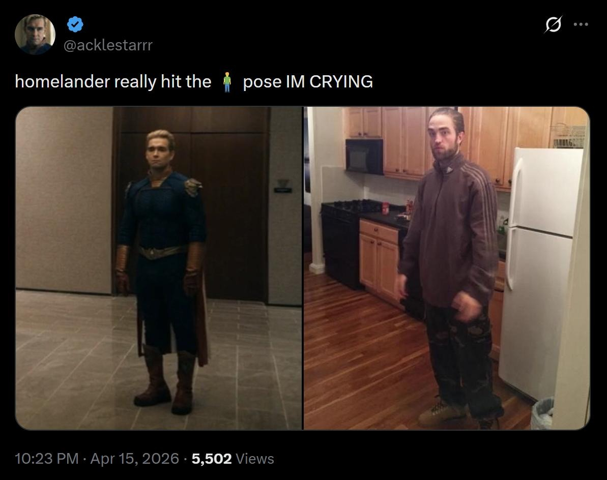Click the small wall sign beside dark door
This screenshot has height=480, width=607.
pyautogui.click(x=283, y=186)
